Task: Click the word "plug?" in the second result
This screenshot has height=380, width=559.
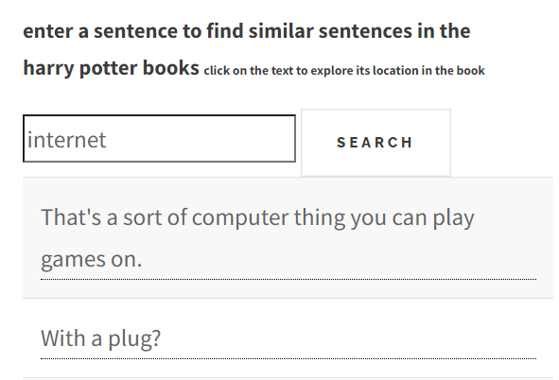Action: 134,338
